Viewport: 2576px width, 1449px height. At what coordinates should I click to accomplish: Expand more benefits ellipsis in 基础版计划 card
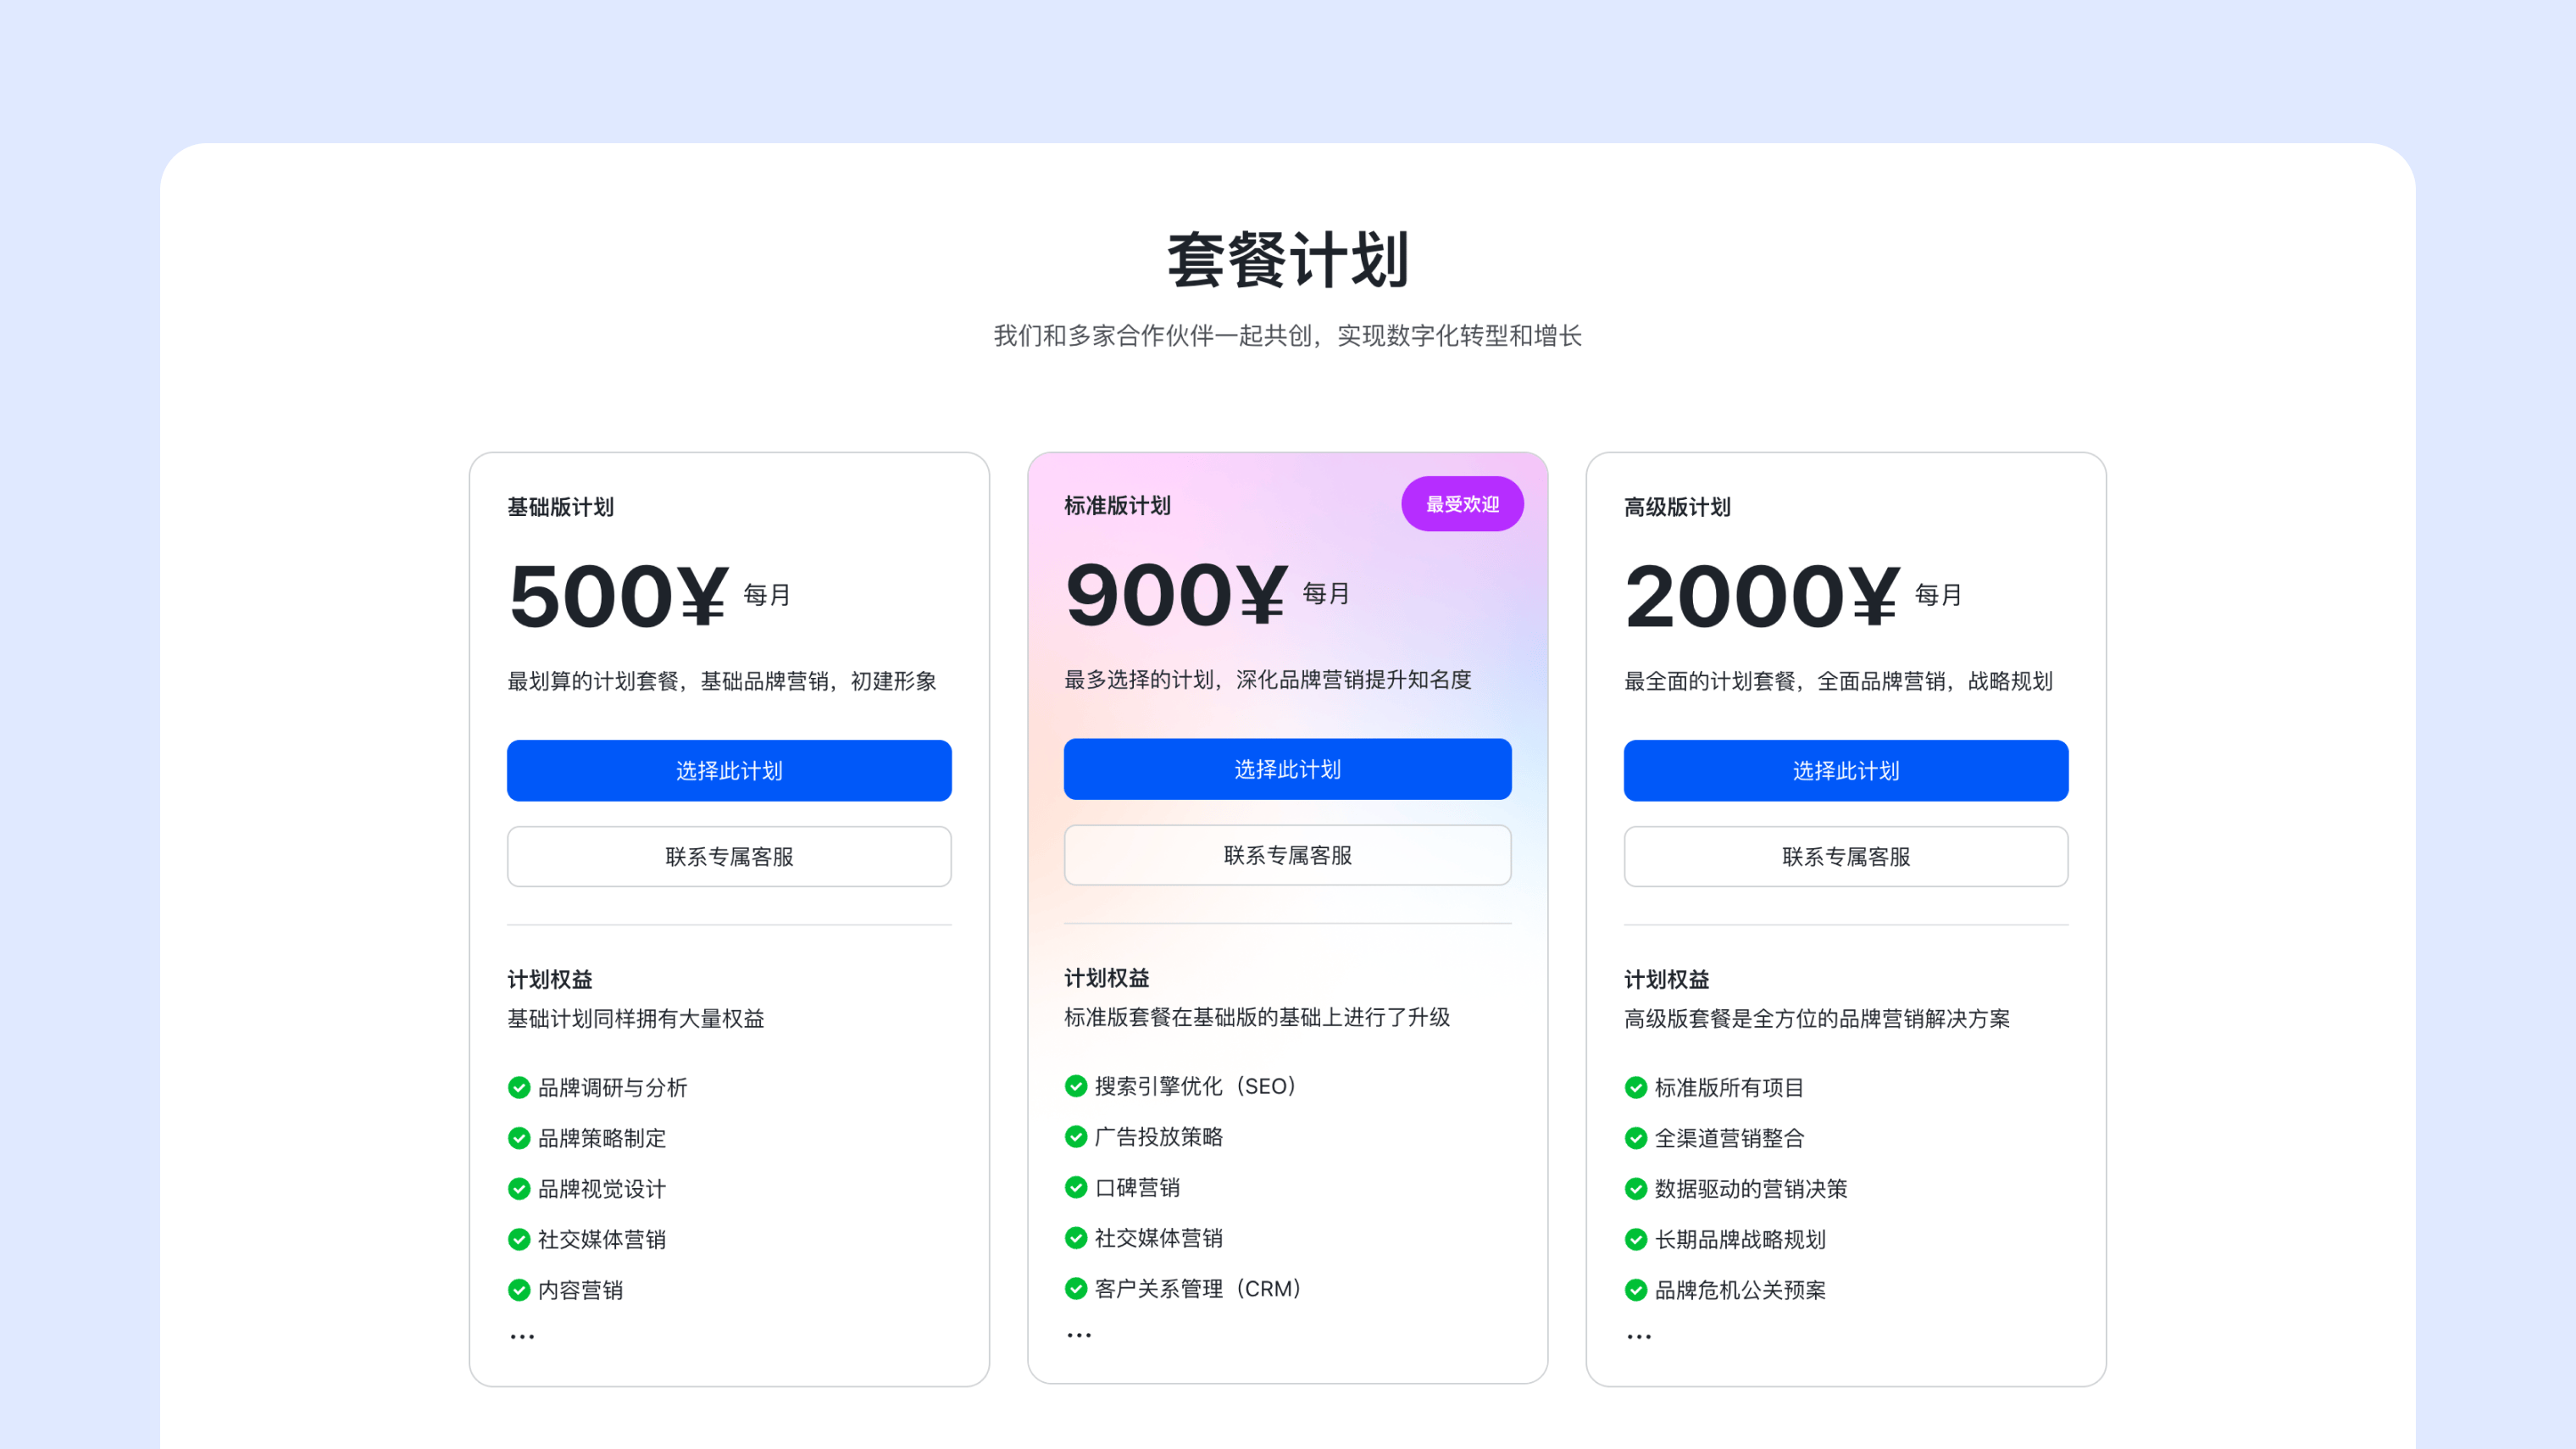tap(522, 1336)
